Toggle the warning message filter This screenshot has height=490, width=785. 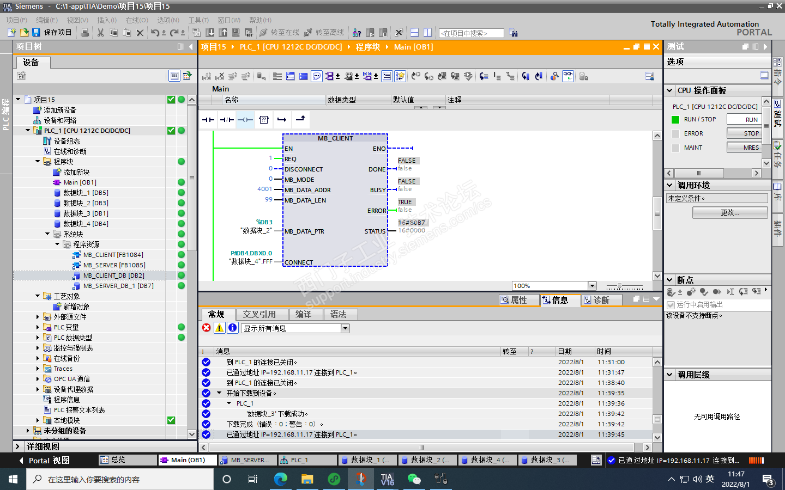[219, 328]
